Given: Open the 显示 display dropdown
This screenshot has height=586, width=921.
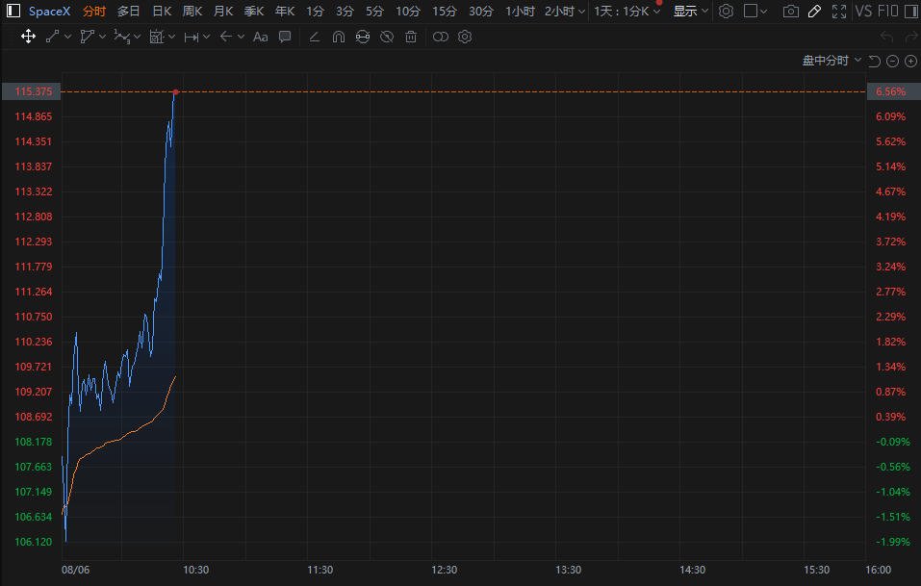Looking at the screenshot, I should click(691, 12).
